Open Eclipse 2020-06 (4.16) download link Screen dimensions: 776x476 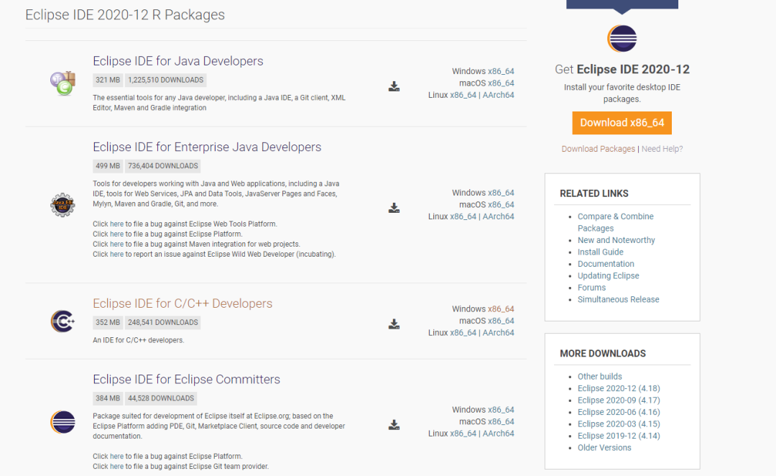(619, 412)
